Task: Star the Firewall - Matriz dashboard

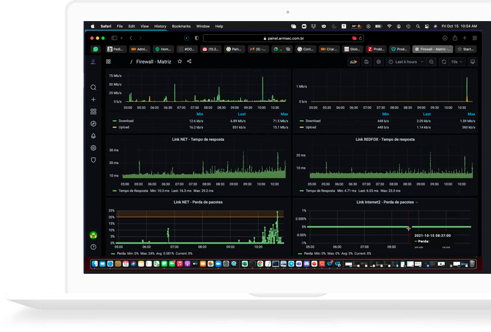Action: [x=179, y=62]
